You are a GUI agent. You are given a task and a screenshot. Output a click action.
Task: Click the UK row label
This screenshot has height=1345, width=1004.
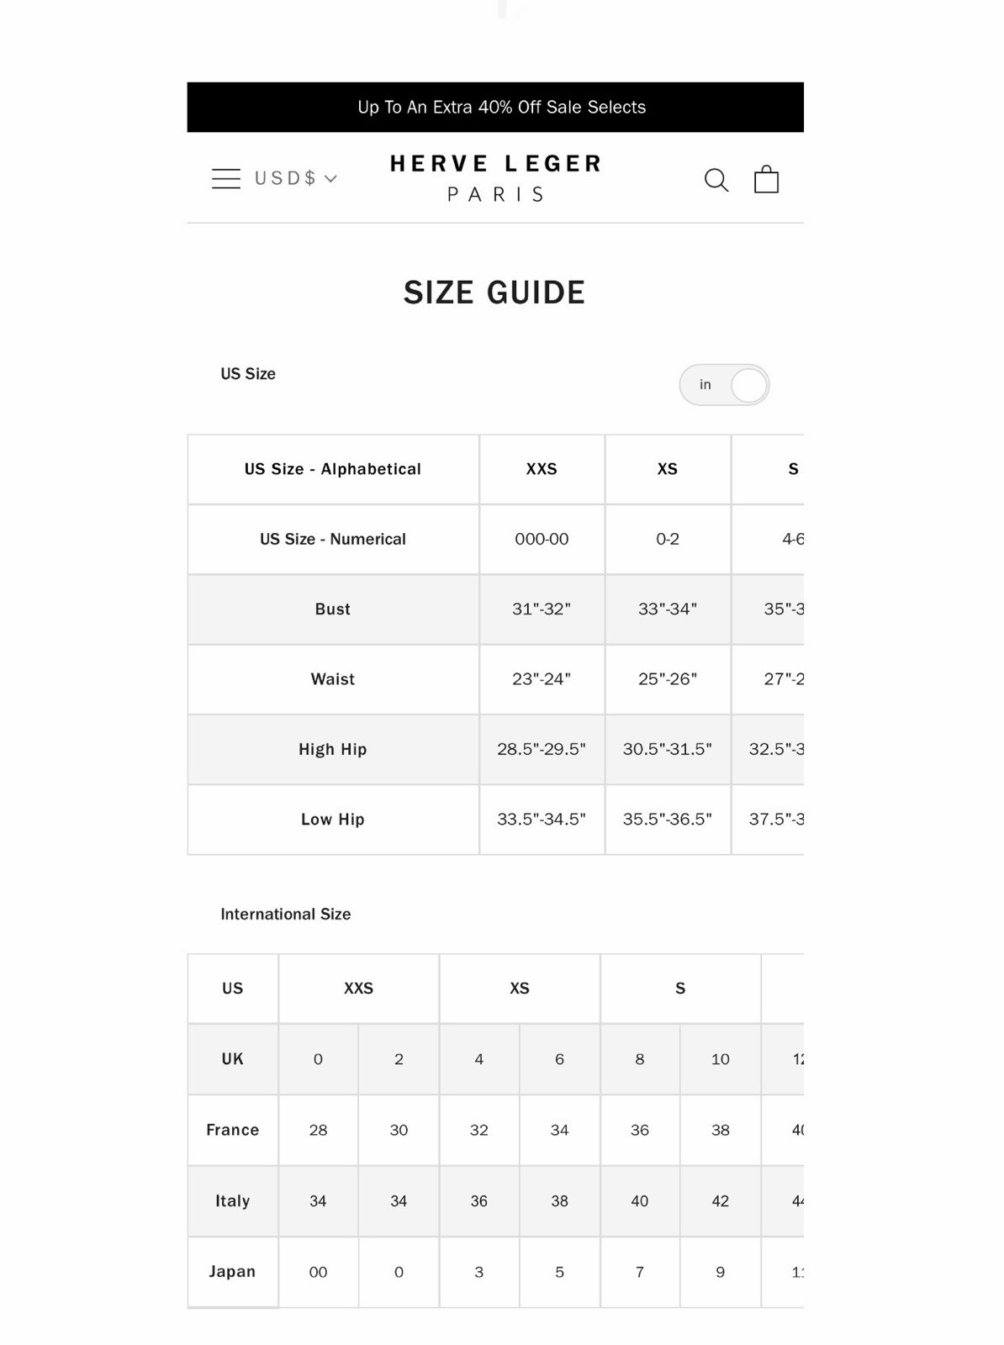[233, 1059]
